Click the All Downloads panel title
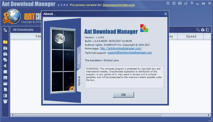Screen dimensions: 213x122 [x=23, y=30]
